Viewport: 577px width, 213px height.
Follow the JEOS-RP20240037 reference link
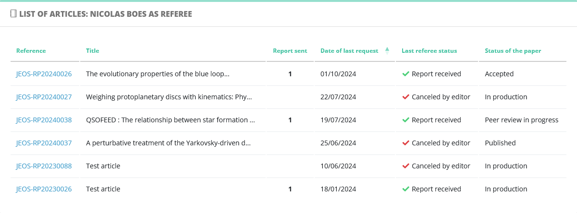point(44,143)
